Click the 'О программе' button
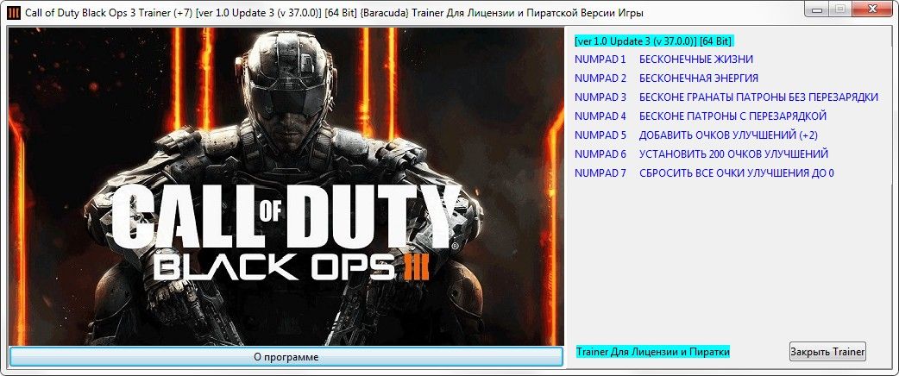 [286, 356]
